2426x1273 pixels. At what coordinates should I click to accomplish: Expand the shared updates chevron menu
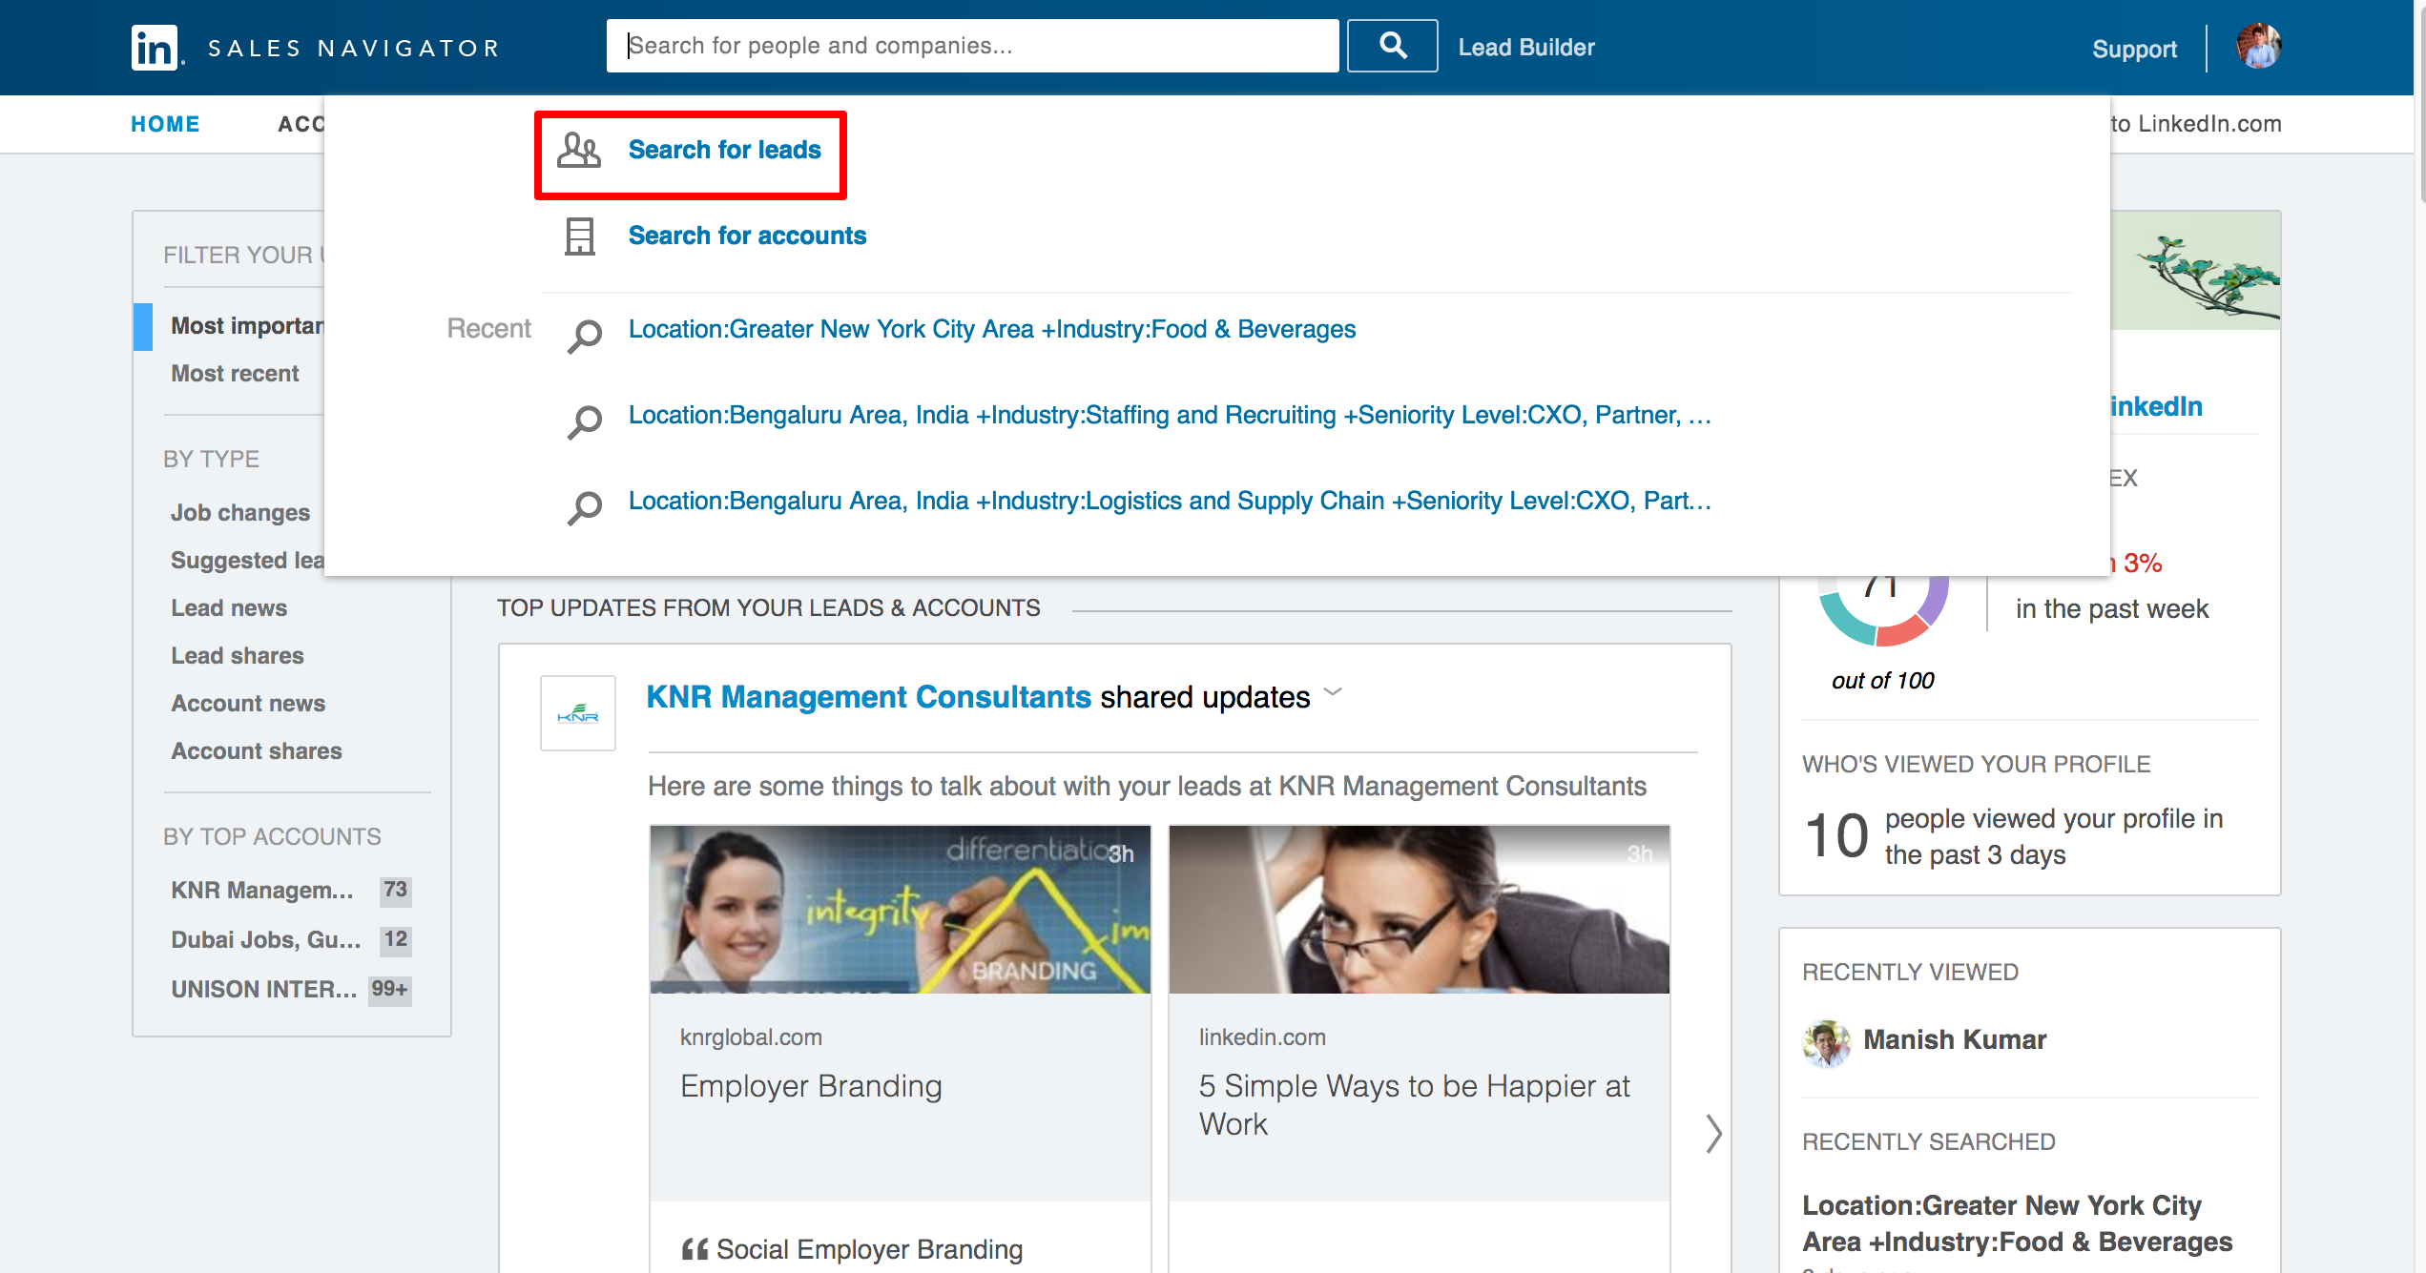(x=1334, y=696)
